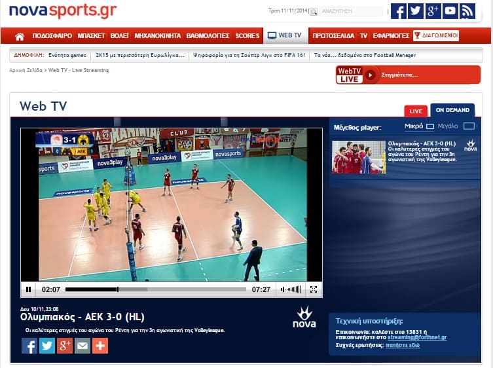
Task: Open novasports Facebook page in header
Action: pyautogui.click(x=398, y=11)
